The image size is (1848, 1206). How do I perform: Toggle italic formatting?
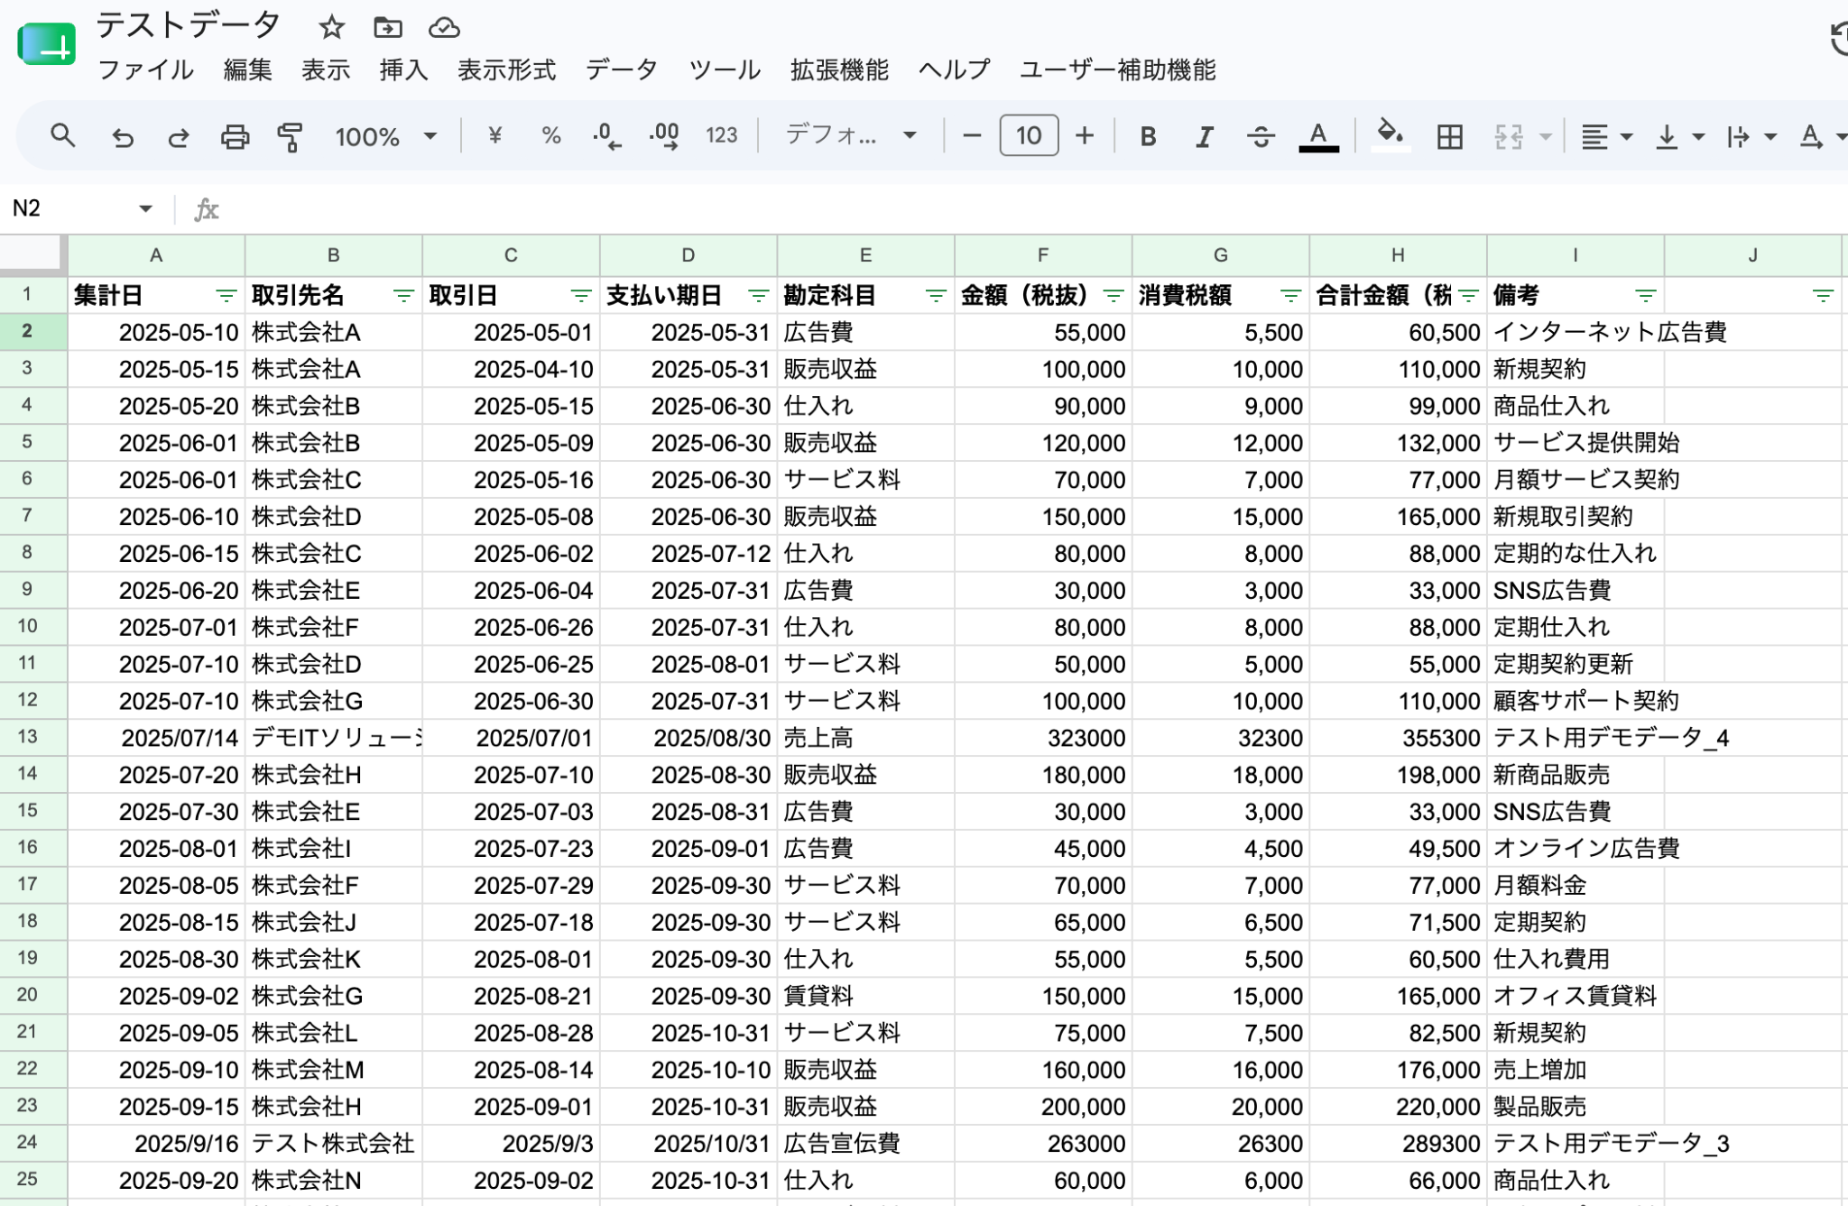(x=1204, y=136)
